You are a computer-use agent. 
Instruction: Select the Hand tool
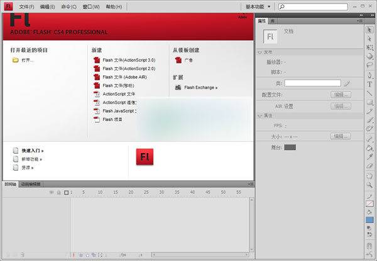(370, 176)
